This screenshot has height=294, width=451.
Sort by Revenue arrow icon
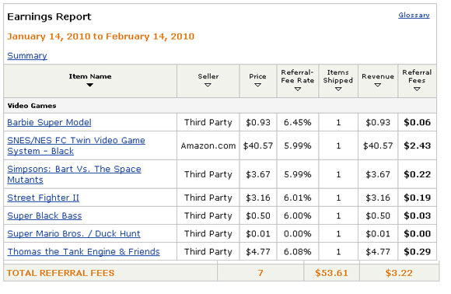click(x=378, y=85)
